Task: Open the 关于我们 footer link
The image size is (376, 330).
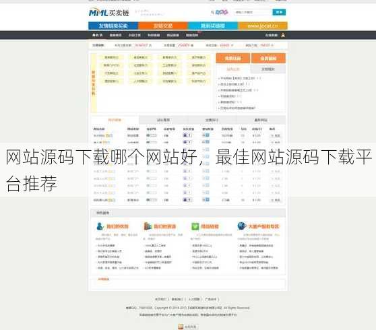Action: tap(160, 299)
